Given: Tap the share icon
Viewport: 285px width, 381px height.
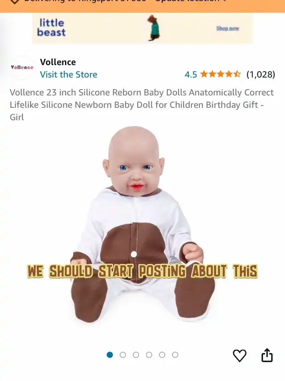Looking at the screenshot, I should [x=267, y=355].
